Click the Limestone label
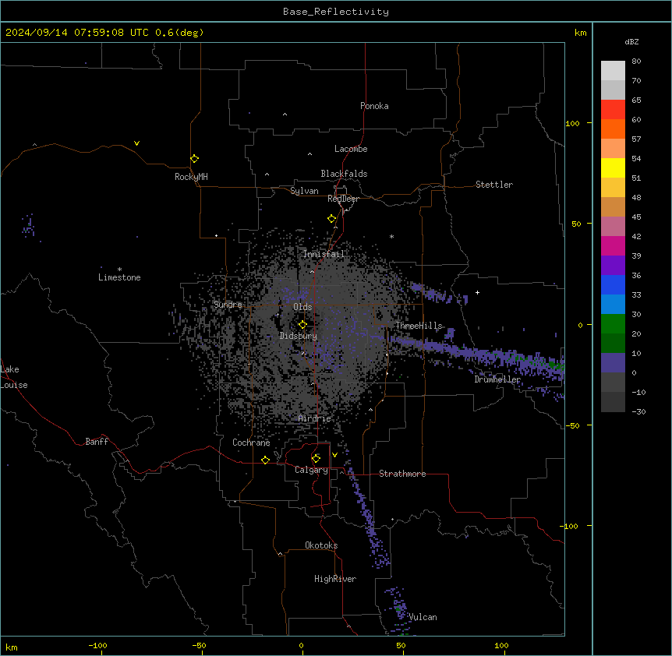The image size is (672, 656). (119, 277)
